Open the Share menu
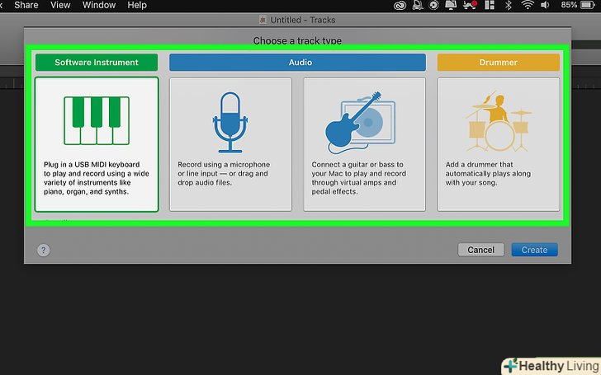The width and height of the screenshot is (601, 375). point(26,5)
